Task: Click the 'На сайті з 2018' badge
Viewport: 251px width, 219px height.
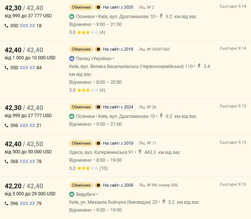Action: pyautogui.click(x=115, y=49)
